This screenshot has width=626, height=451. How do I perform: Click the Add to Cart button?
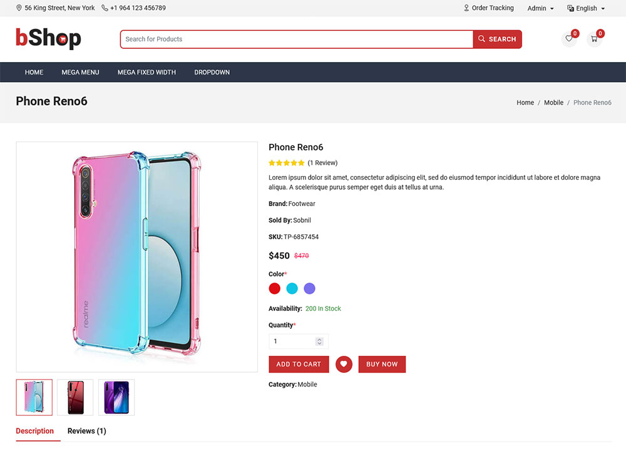point(299,365)
